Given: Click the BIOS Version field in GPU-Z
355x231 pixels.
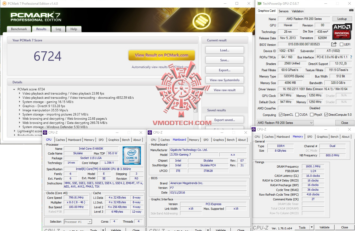Looking at the screenshot, I should point(304,45).
